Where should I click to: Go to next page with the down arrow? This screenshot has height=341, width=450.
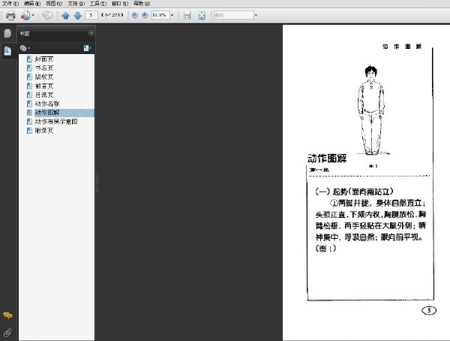click(x=78, y=15)
